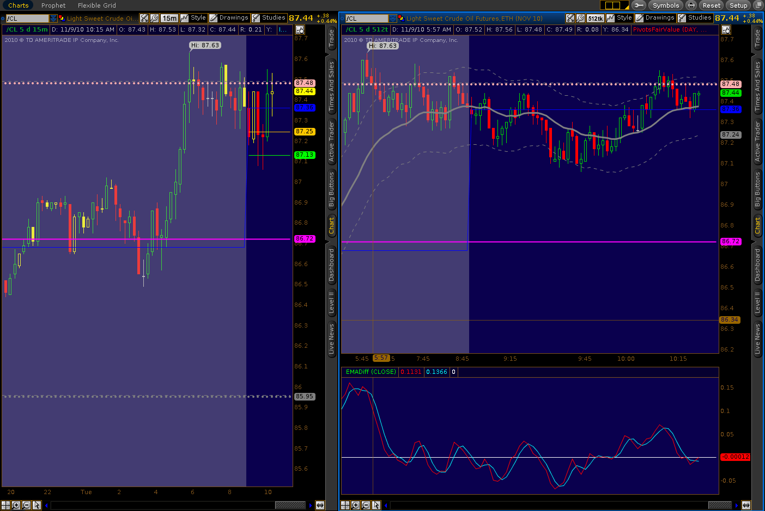The width and height of the screenshot is (765, 511).
Task: Click the right chart color link icon
Action: click(x=401, y=18)
